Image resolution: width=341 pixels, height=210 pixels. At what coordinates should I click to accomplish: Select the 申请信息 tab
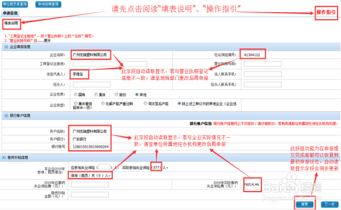10,13
